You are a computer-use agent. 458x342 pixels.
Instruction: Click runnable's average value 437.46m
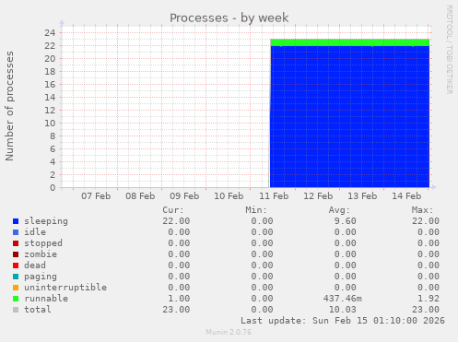click(x=343, y=299)
